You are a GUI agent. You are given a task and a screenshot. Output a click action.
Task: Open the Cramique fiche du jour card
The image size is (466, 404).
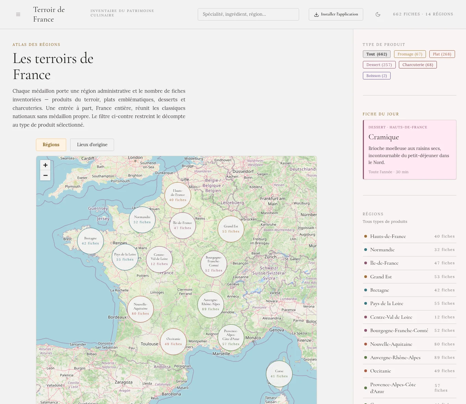[x=409, y=150]
